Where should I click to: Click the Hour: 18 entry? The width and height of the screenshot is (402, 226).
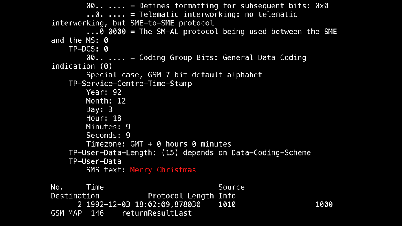coord(104,118)
